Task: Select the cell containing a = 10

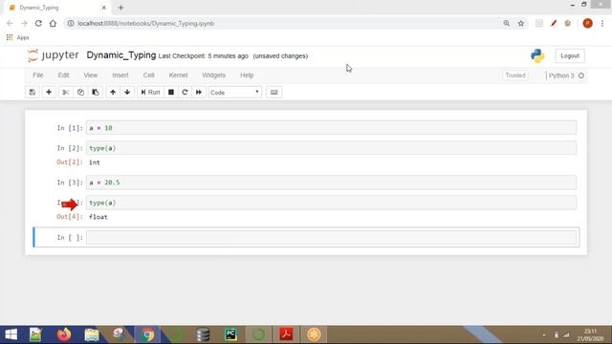Action: 331,128
